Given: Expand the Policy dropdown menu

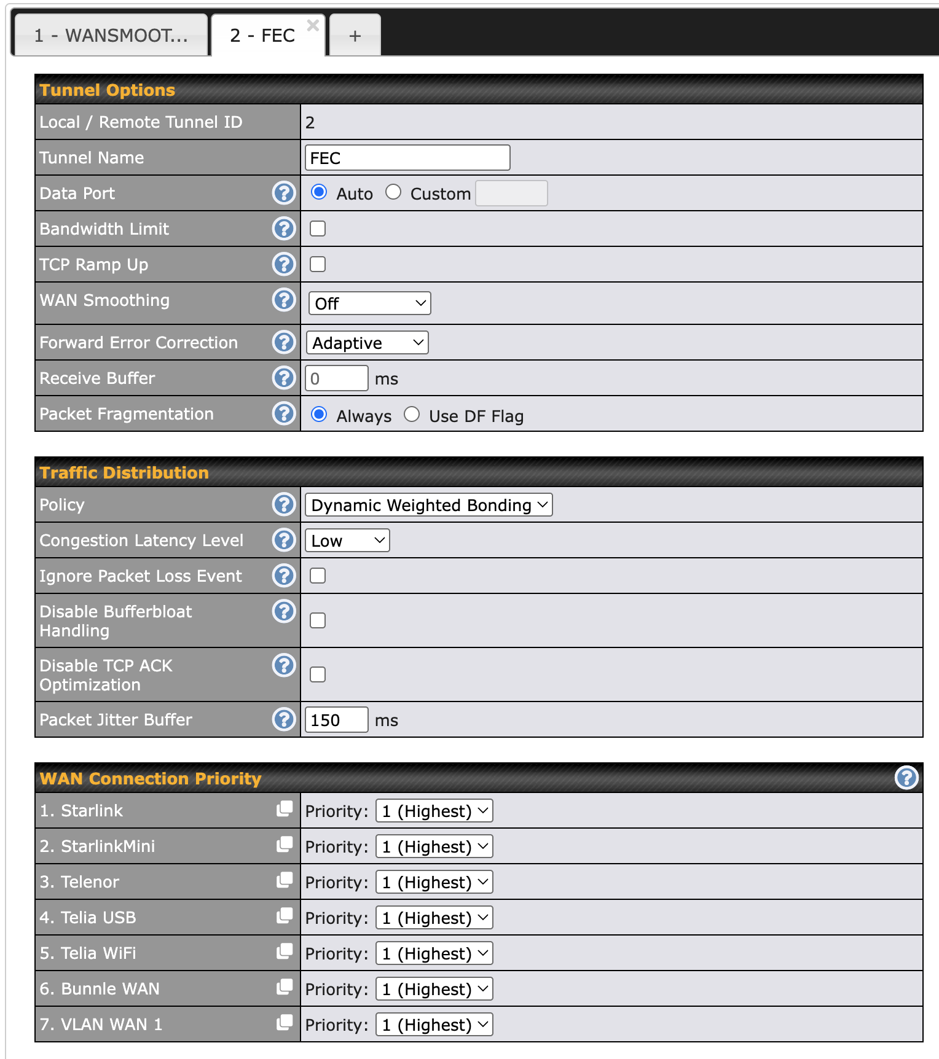Looking at the screenshot, I should point(428,505).
